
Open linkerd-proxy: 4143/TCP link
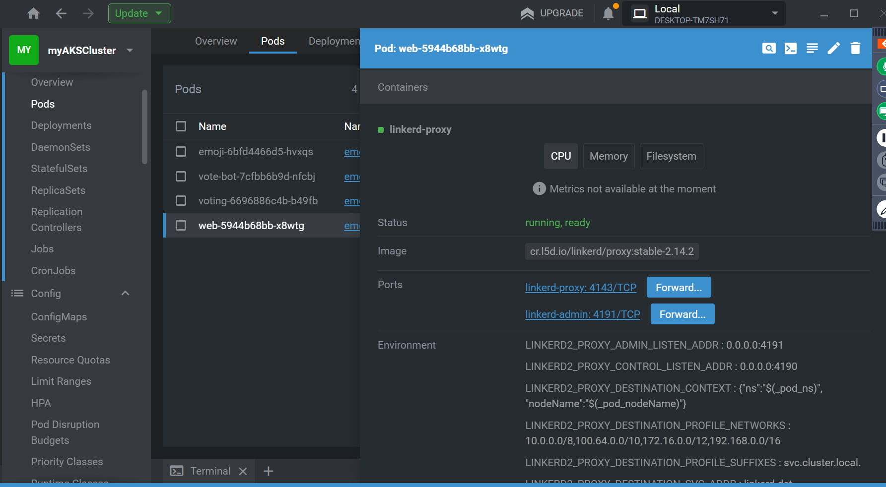pos(581,288)
